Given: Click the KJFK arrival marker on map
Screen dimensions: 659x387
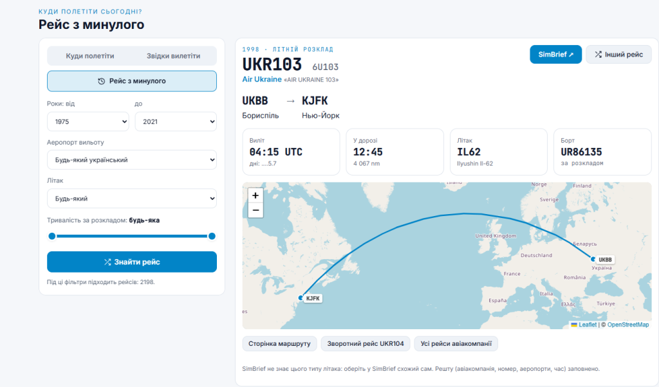Looking at the screenshot, I should coord(301,298).
